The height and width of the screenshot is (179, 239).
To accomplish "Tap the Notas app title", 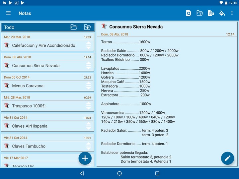I will (25, 13).
